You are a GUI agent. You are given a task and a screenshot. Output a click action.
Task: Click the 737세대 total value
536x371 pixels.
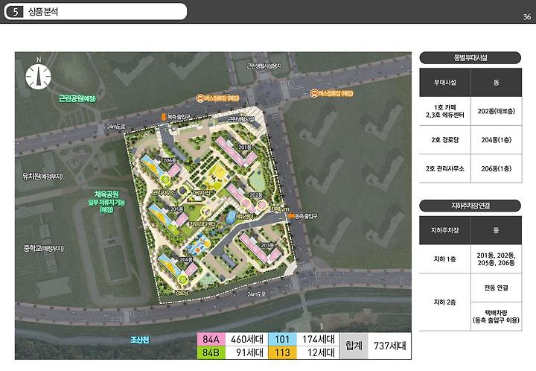(390, 346)
